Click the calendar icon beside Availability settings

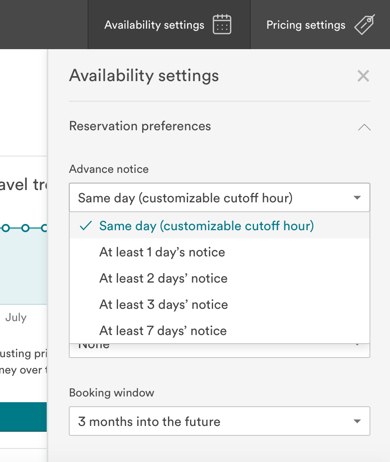pos(222,25)
